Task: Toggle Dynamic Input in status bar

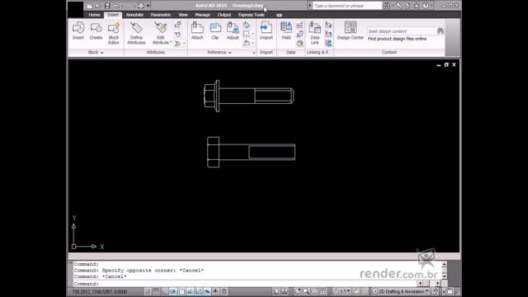Action: pos(207,291)
